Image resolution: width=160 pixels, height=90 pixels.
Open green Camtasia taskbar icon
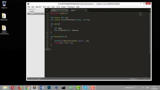(x=78, y=88)
